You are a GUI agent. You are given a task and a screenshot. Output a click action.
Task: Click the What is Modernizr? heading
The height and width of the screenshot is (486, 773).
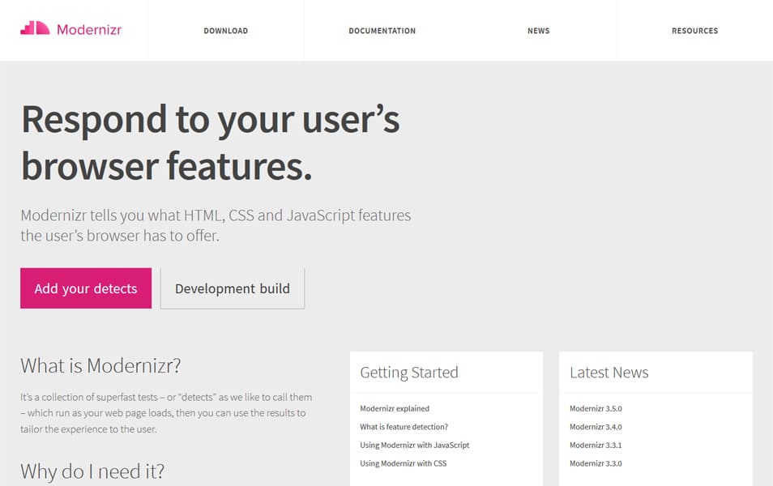pyautogui.click(x=100, y=364)
